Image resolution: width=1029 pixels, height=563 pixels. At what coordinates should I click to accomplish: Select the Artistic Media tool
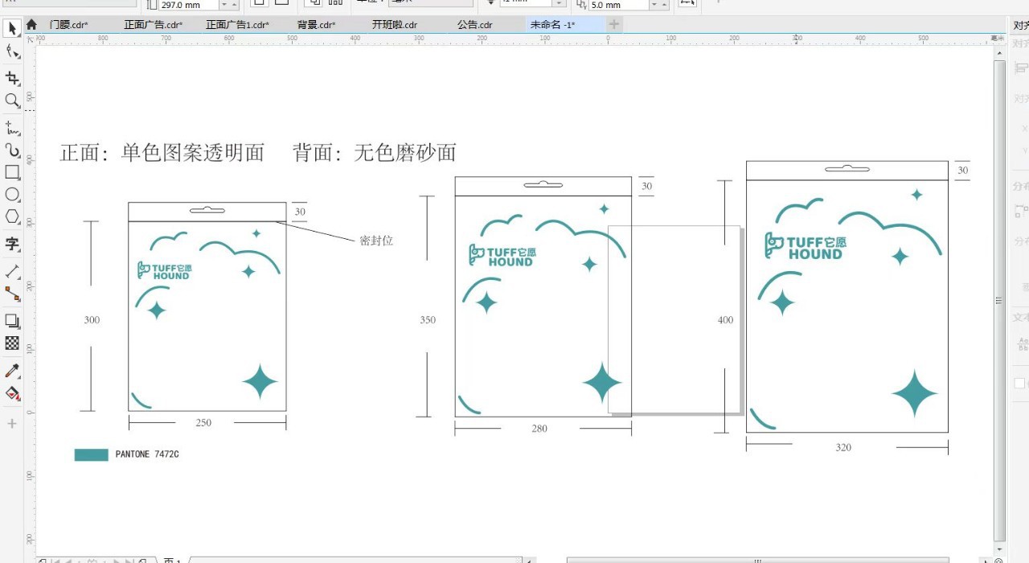point(12,150)
